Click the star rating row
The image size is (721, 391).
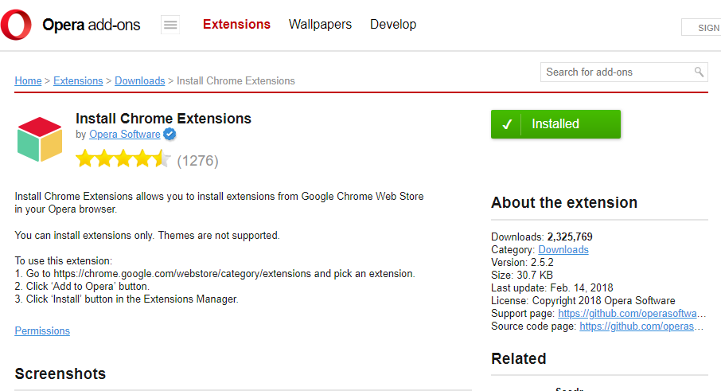click(x=123, y=158)
